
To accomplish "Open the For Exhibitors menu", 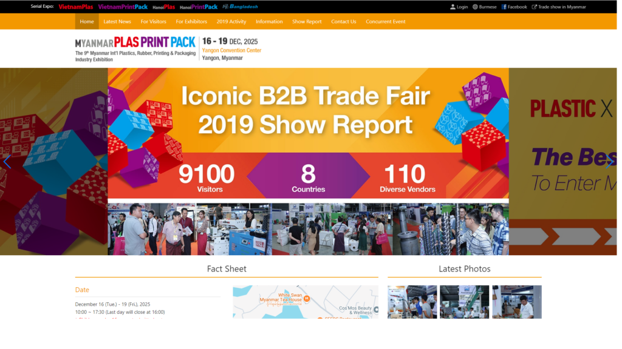I will pyautogui.click(x=191, y=21).
